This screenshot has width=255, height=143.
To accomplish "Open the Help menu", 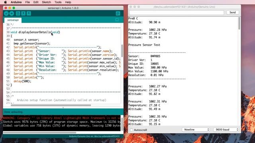I will [68, 2].
